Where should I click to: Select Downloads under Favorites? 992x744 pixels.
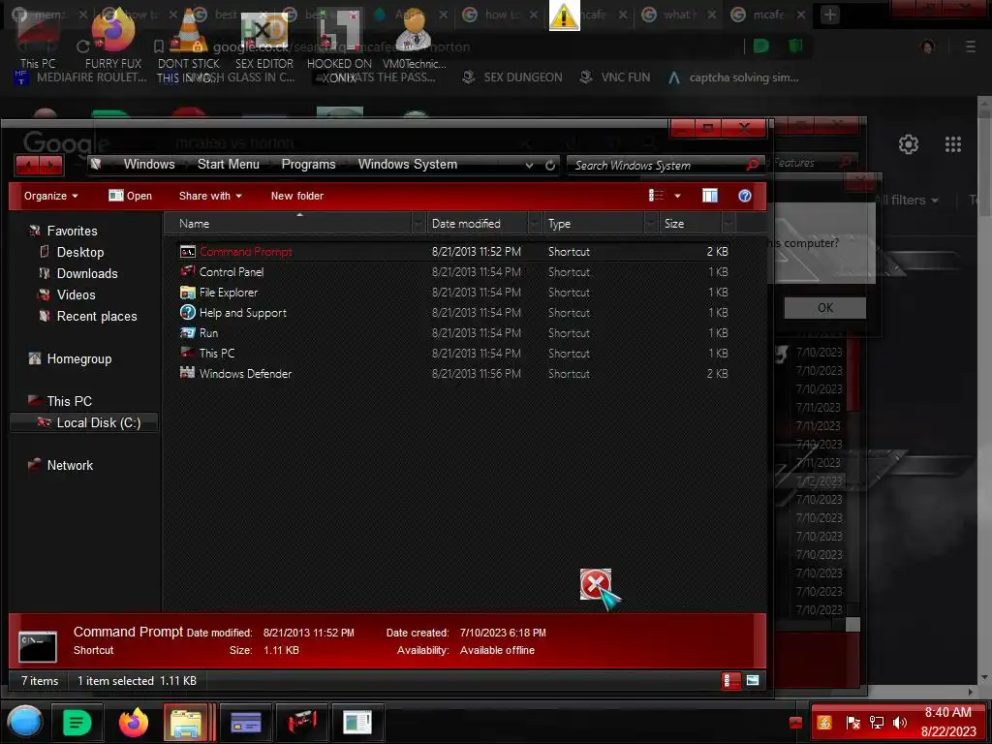pyautogui.click(x=87, y=273)
